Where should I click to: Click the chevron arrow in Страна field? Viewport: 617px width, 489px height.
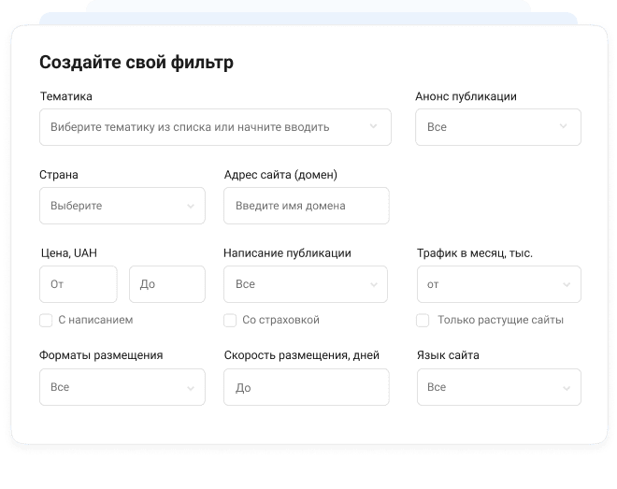[x=190, y=206]
